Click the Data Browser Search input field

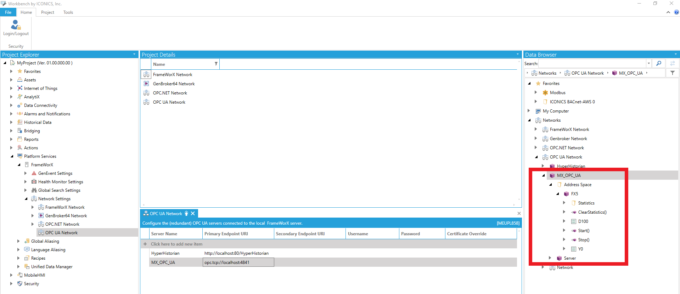pos(592,64)
